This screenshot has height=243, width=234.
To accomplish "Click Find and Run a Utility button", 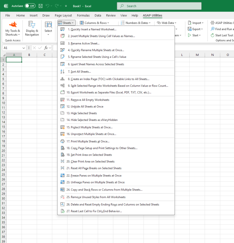I will click(223, 29).
